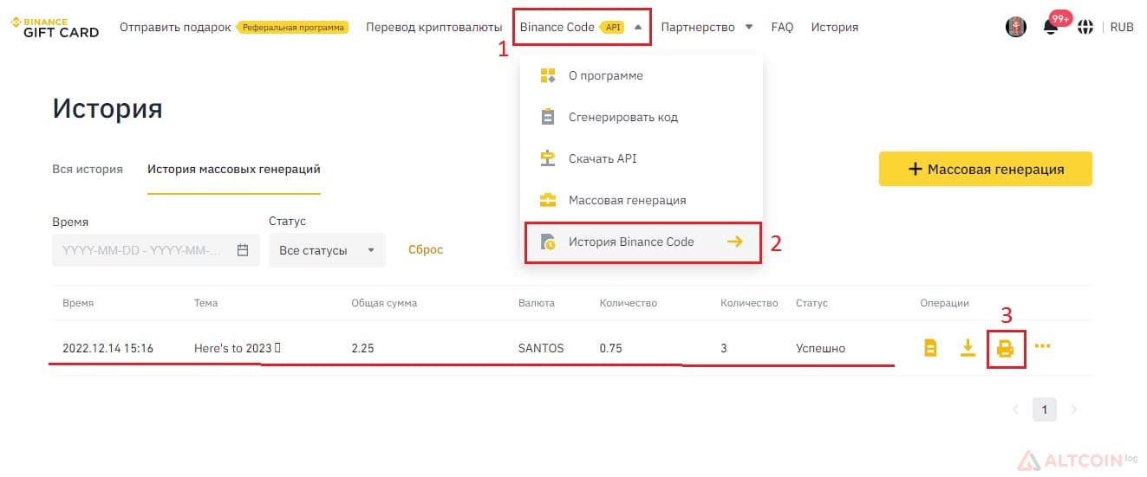Open more options ellipsis in row
Image resolution: width=1147 pixels, height=477 pixels.
click(1043, 346)
